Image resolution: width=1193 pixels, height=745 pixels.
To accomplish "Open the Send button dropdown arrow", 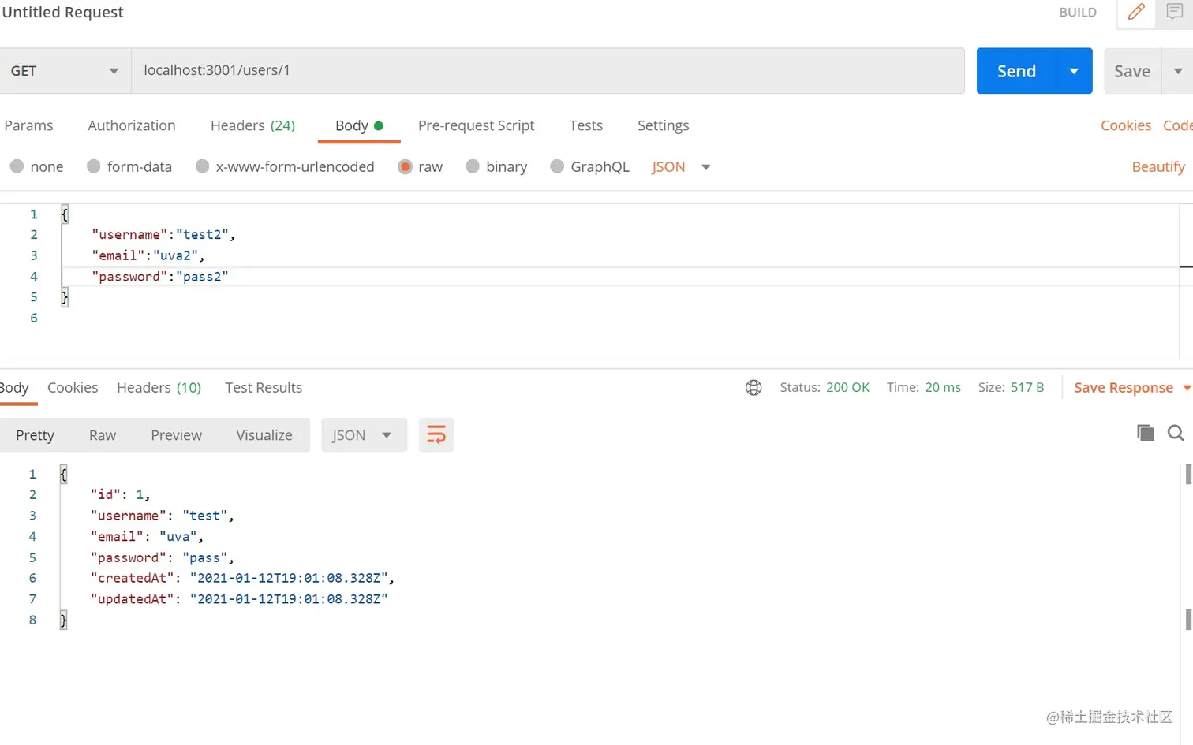I will (1074, 71).
